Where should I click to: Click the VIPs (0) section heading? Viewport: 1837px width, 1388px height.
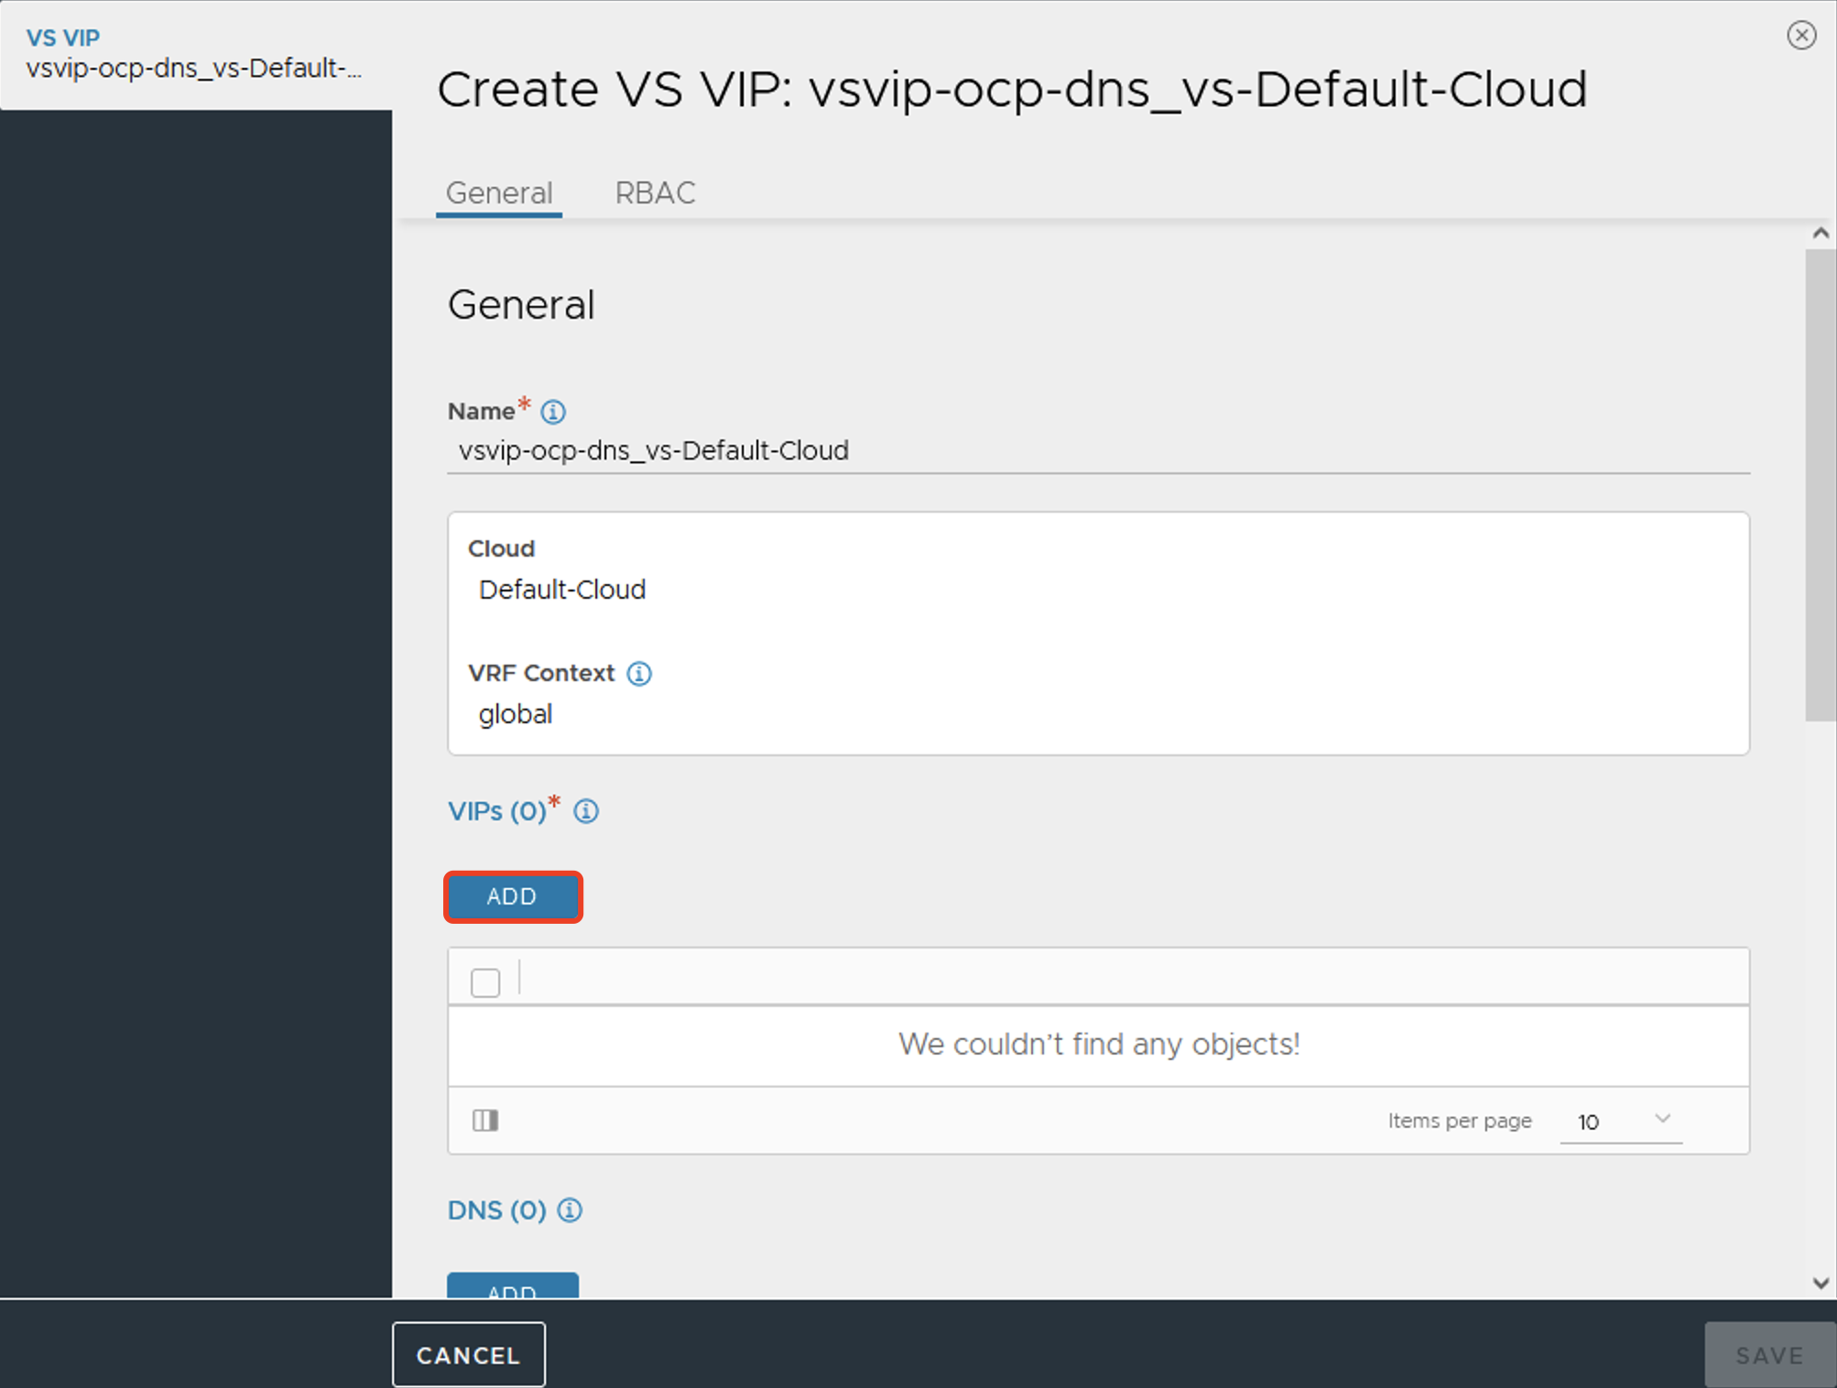pos(497,811)
